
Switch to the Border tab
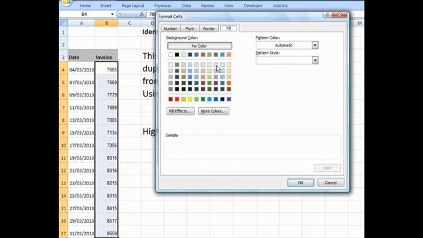tap(209, 28)
